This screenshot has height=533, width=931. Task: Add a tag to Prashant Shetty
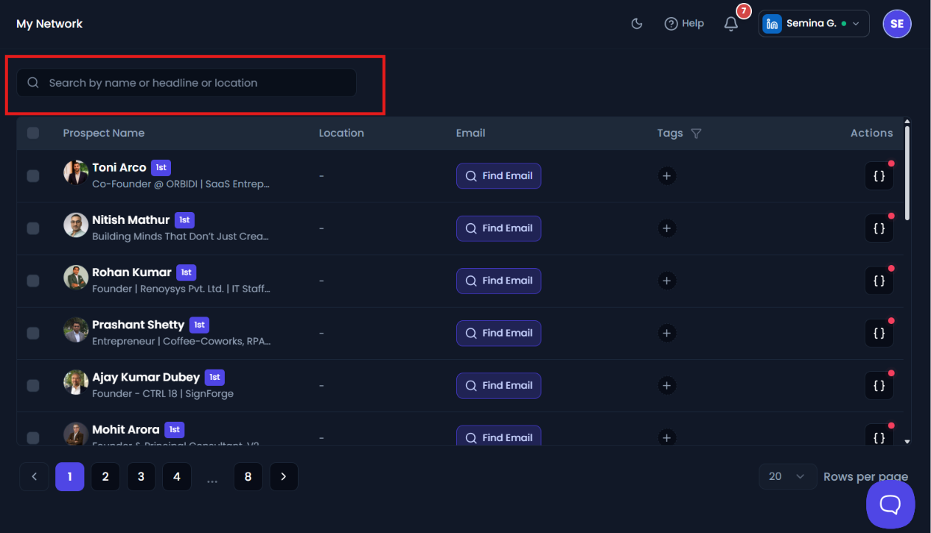click(666, 333)
